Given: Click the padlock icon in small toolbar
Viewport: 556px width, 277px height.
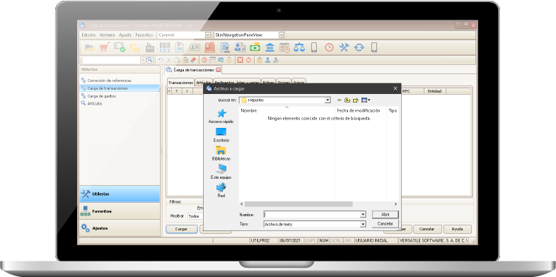Looking at the screenshot, I should (260, 60).
